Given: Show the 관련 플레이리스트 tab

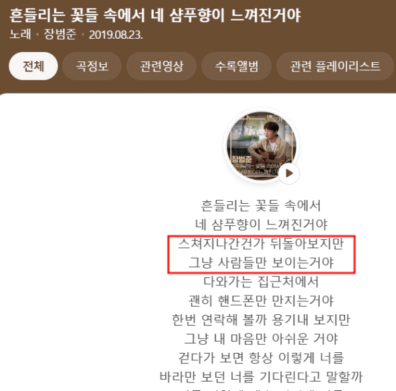Looking at the screenshot, I should coord(335,66).
